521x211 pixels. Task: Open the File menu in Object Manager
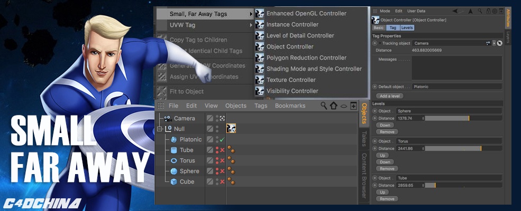click(173, 105)
